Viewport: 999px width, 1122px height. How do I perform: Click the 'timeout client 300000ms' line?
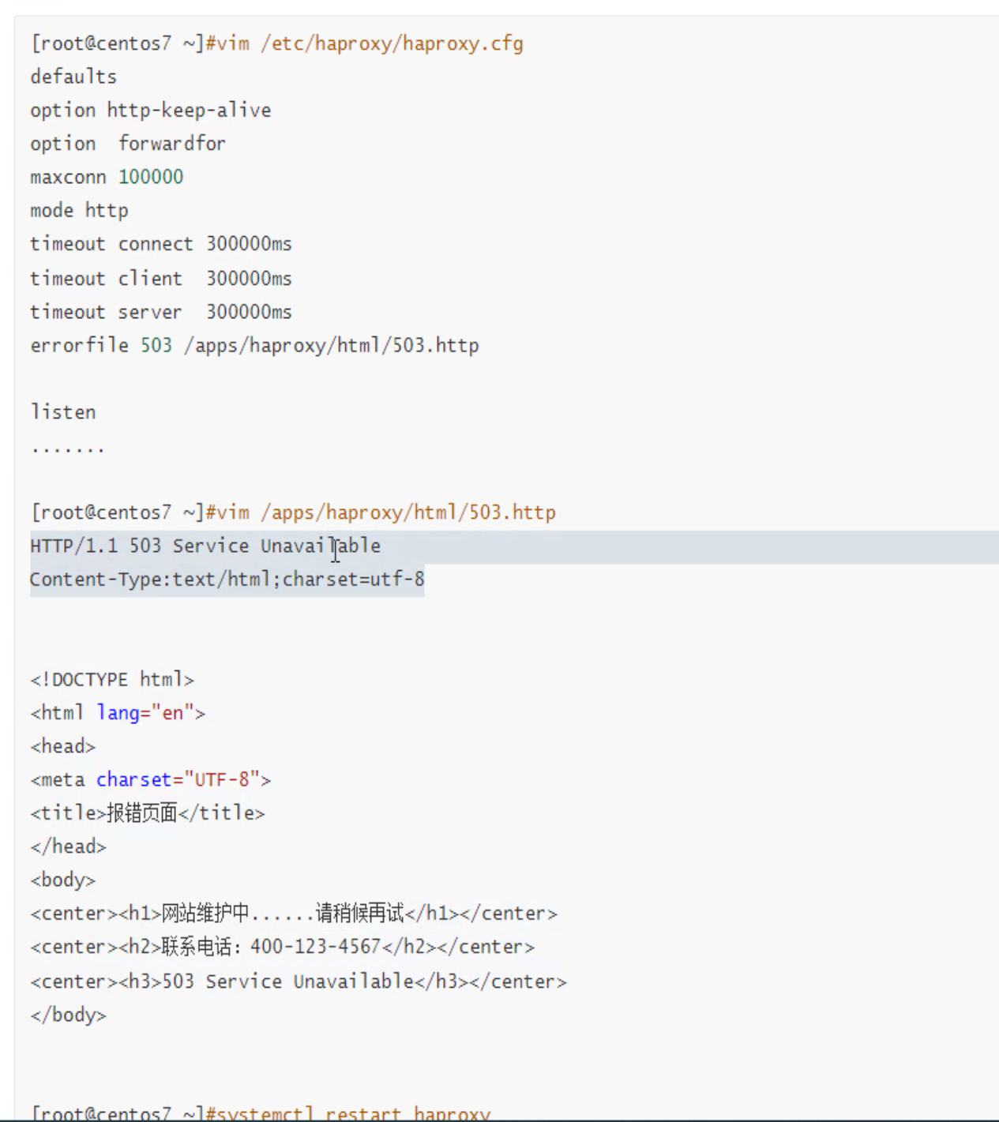click(x=160, y=279)
